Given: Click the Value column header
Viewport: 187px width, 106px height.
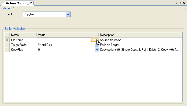Looking at the screenshot, I should pos(68,35).
